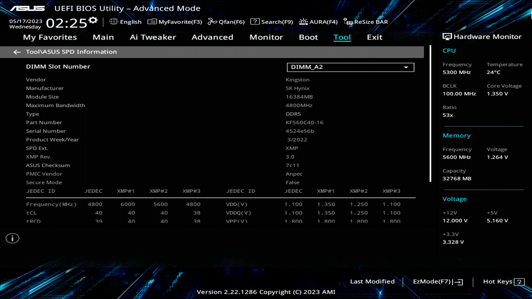The height and width of the screenshot is (299, 532).
Task: Open the ReSize BAR feature
Action: 371,22
